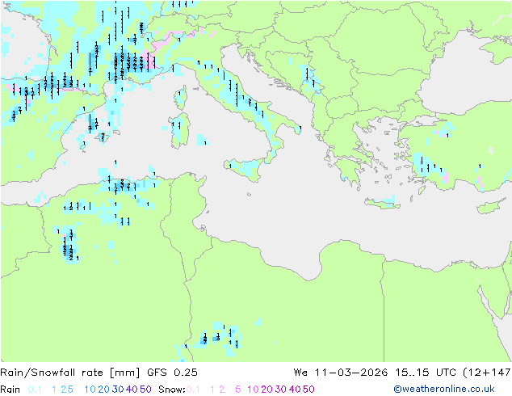Select snow legend value 0.1
The height and width of the screenshot is (396, 512).
(193, 390)
